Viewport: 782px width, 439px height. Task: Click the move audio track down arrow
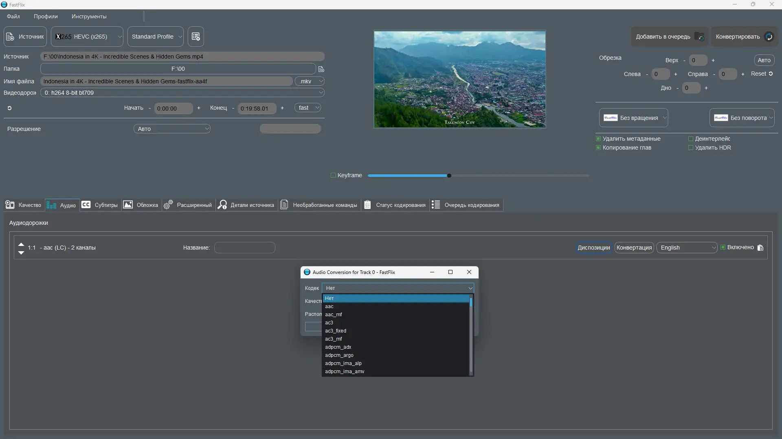pyautogui.click(x=21, y=253)
